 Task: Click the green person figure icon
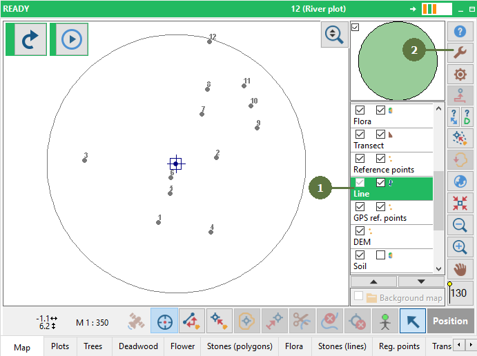pos(384,321)
